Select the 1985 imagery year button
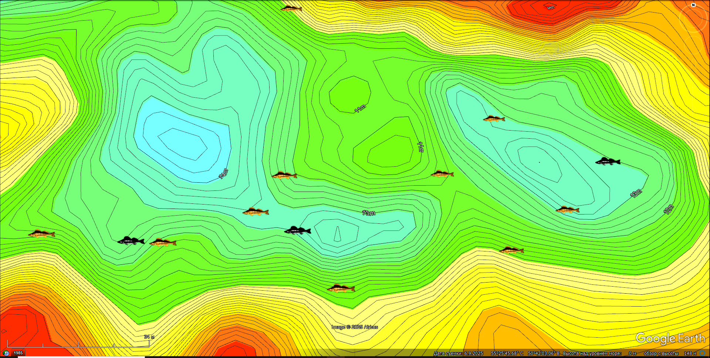 coord(18,353)
